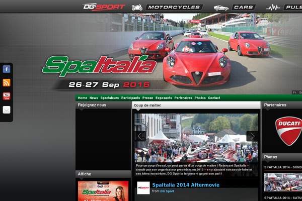The image size is (302, 201).
Task: Open the YouTube sidebar icon
Action: click(7, 96)
